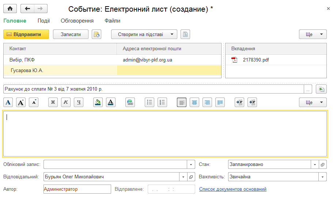Image resolution: width=333 pixels, height=198 pixels.
Task: Switch to the Файли tab
Action: pyautogui.click(x=112, y=21)
